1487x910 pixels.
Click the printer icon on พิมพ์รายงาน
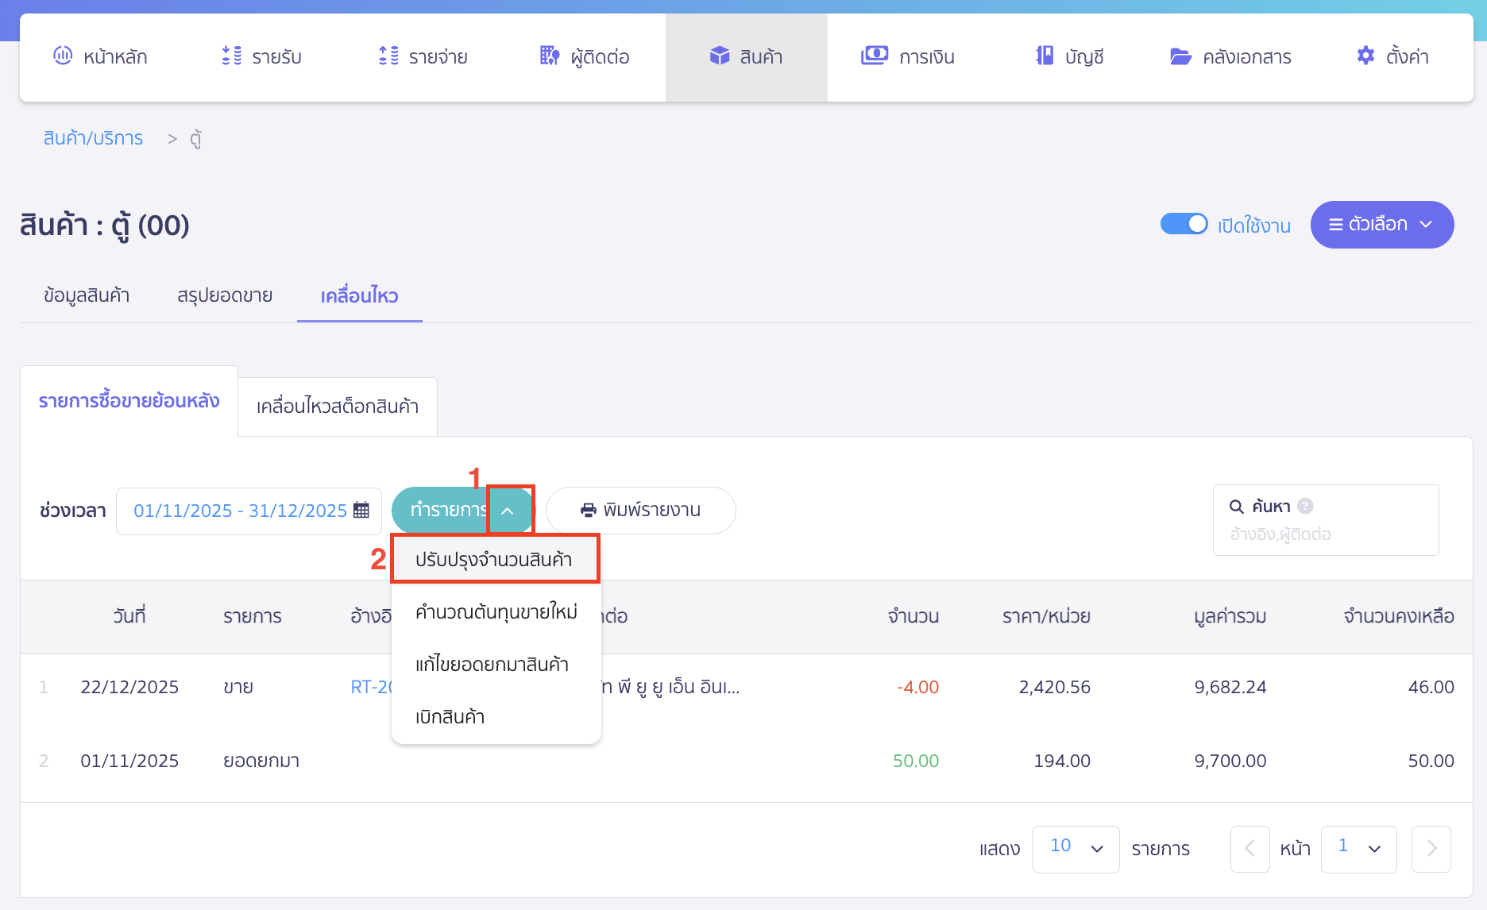coord(588,511)
